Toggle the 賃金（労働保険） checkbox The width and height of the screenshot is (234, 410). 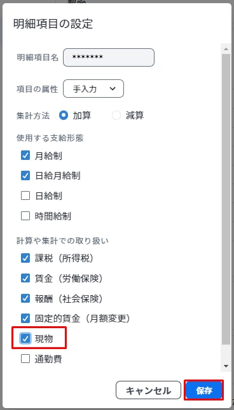25,279
